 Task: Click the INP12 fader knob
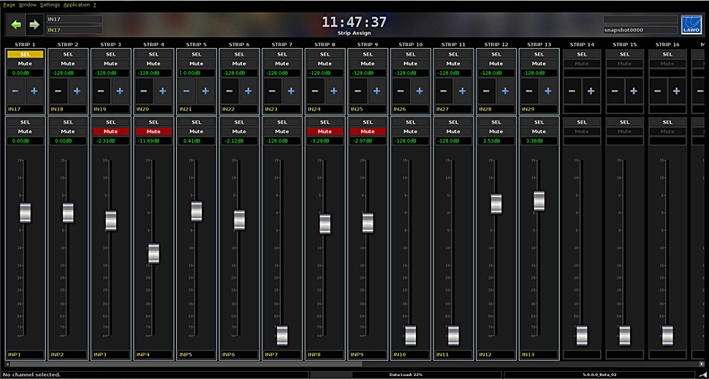tap(496, 204)
